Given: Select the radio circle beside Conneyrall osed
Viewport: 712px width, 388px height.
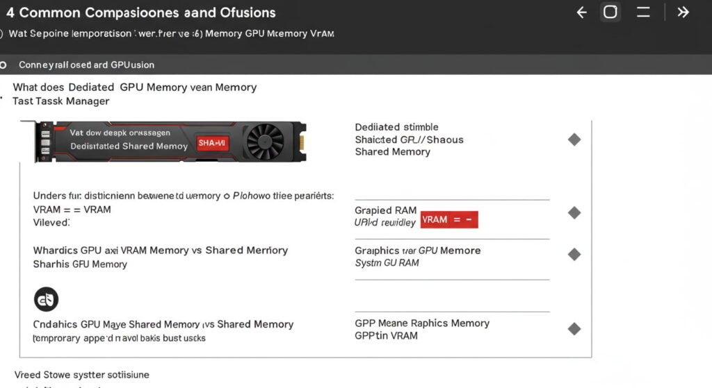Looking at the screenshot, I should 3,65.
